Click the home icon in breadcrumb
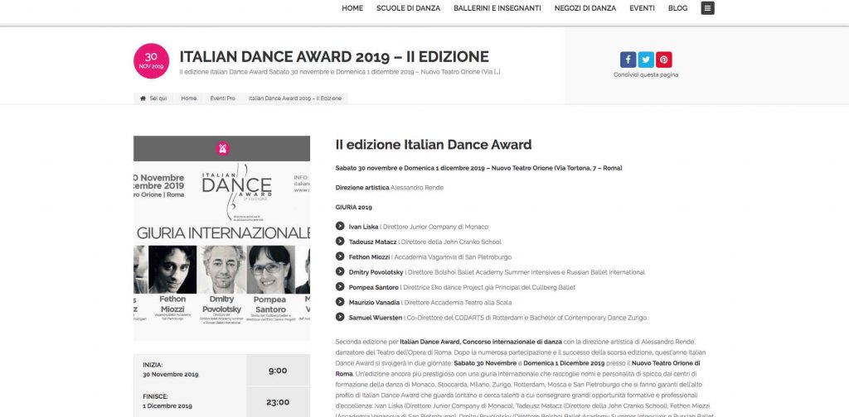 (143, 98)
